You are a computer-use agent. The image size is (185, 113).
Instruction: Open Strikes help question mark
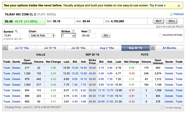73,31
